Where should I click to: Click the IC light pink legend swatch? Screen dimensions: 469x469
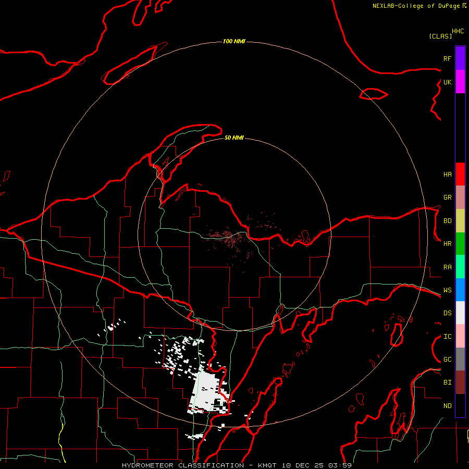coord(460,336)
